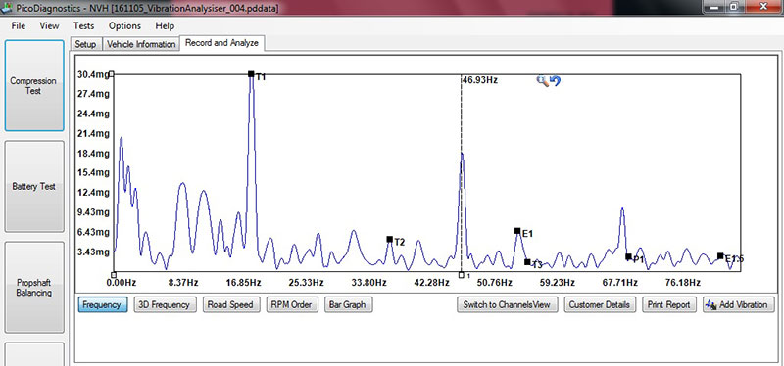The height and width of the screenshot is (366, 784).
Task: Switch to the Setup tab
Action: pyautogui.click(x=85, y=44)
